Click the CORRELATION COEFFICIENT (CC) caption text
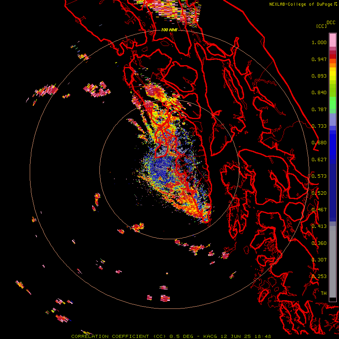 coord(118,336)
